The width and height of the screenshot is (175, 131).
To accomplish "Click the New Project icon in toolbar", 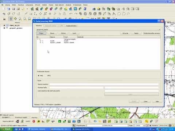I will [x=4, y=9].
